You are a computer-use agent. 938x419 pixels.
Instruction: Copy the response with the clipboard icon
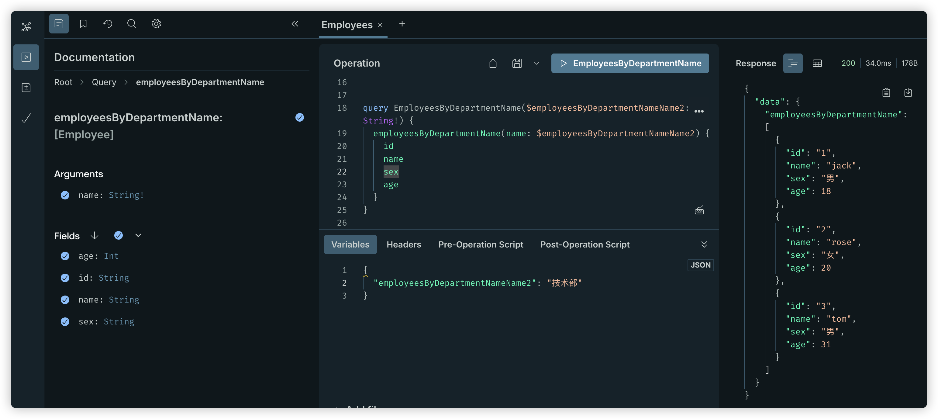point(886,93)
